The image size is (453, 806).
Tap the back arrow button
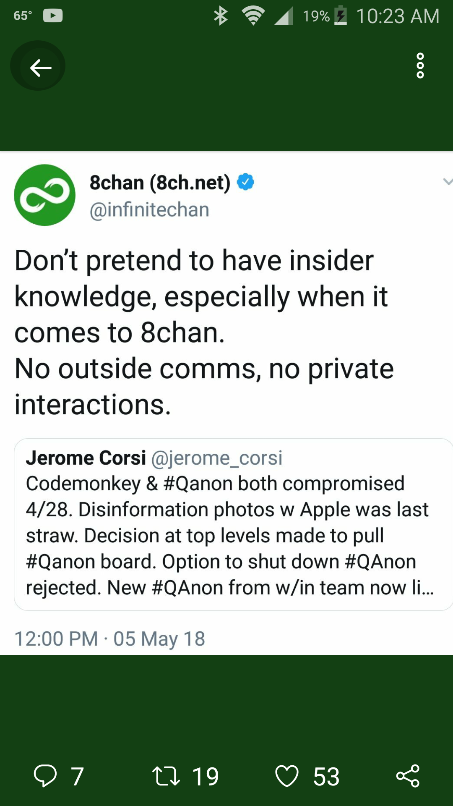[40, 67]
